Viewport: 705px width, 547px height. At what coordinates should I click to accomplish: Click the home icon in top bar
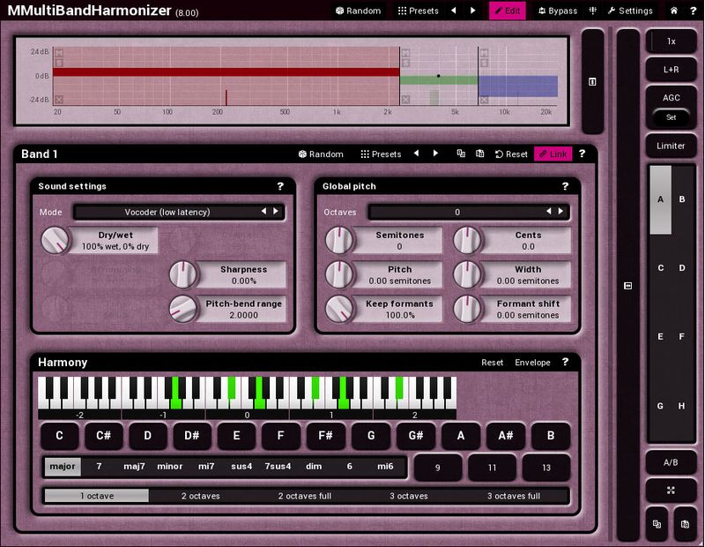[673, 11]
